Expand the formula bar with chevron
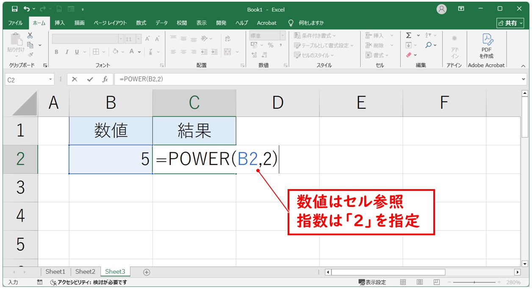This screenshot has height=289, width=532. 524,80
